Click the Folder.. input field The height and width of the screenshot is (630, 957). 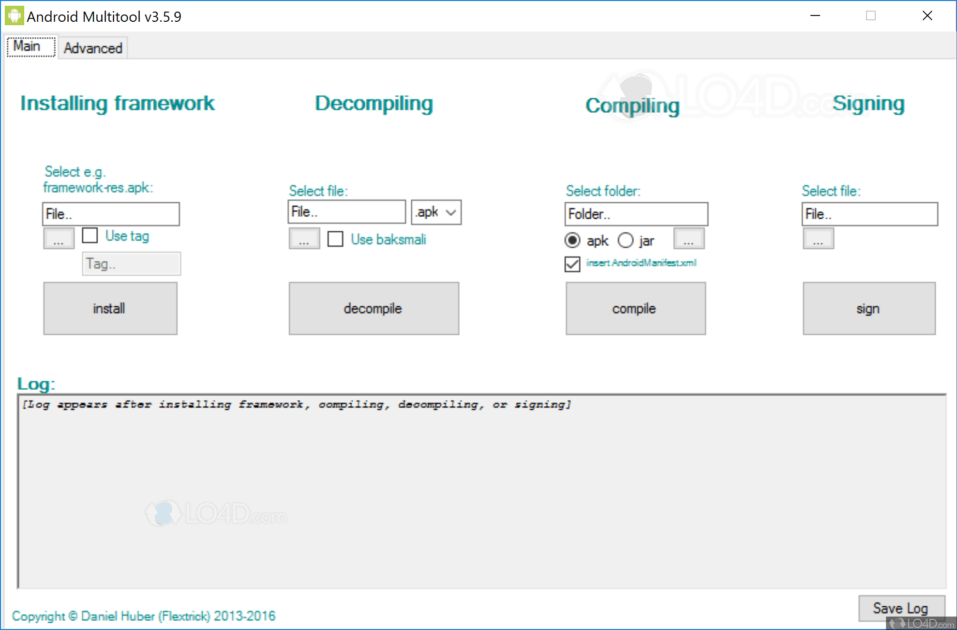[636, 214]
